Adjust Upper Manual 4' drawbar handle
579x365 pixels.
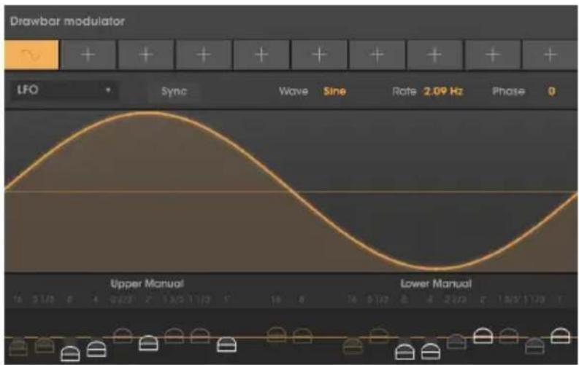coord(96,349)
